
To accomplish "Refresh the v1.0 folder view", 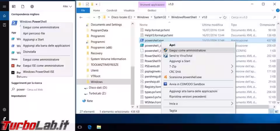I will pyautogui.click(x=225, y=17).
